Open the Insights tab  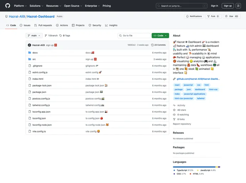[111, 25]
